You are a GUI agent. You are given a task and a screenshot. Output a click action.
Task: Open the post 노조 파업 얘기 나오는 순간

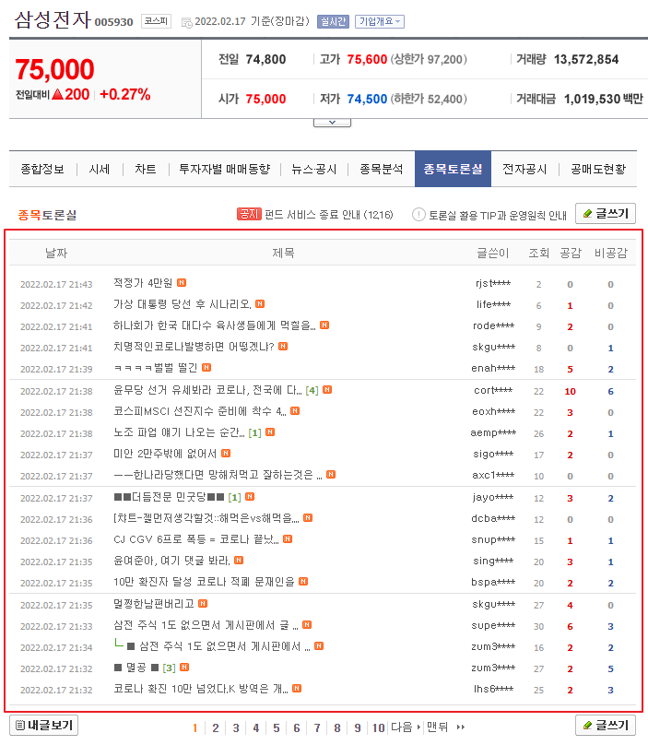click(x=179, y=432)
